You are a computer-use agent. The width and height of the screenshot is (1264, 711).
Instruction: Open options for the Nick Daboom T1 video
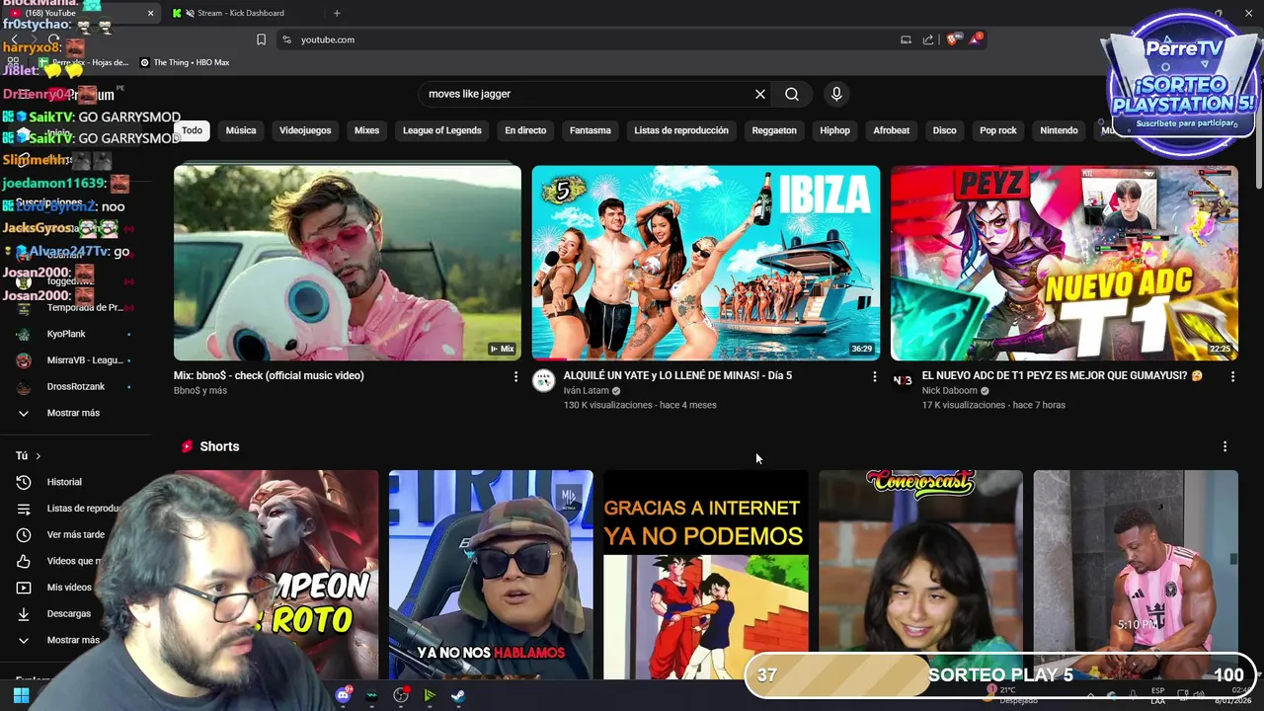pyautogui.click(x=1232, y=376)
